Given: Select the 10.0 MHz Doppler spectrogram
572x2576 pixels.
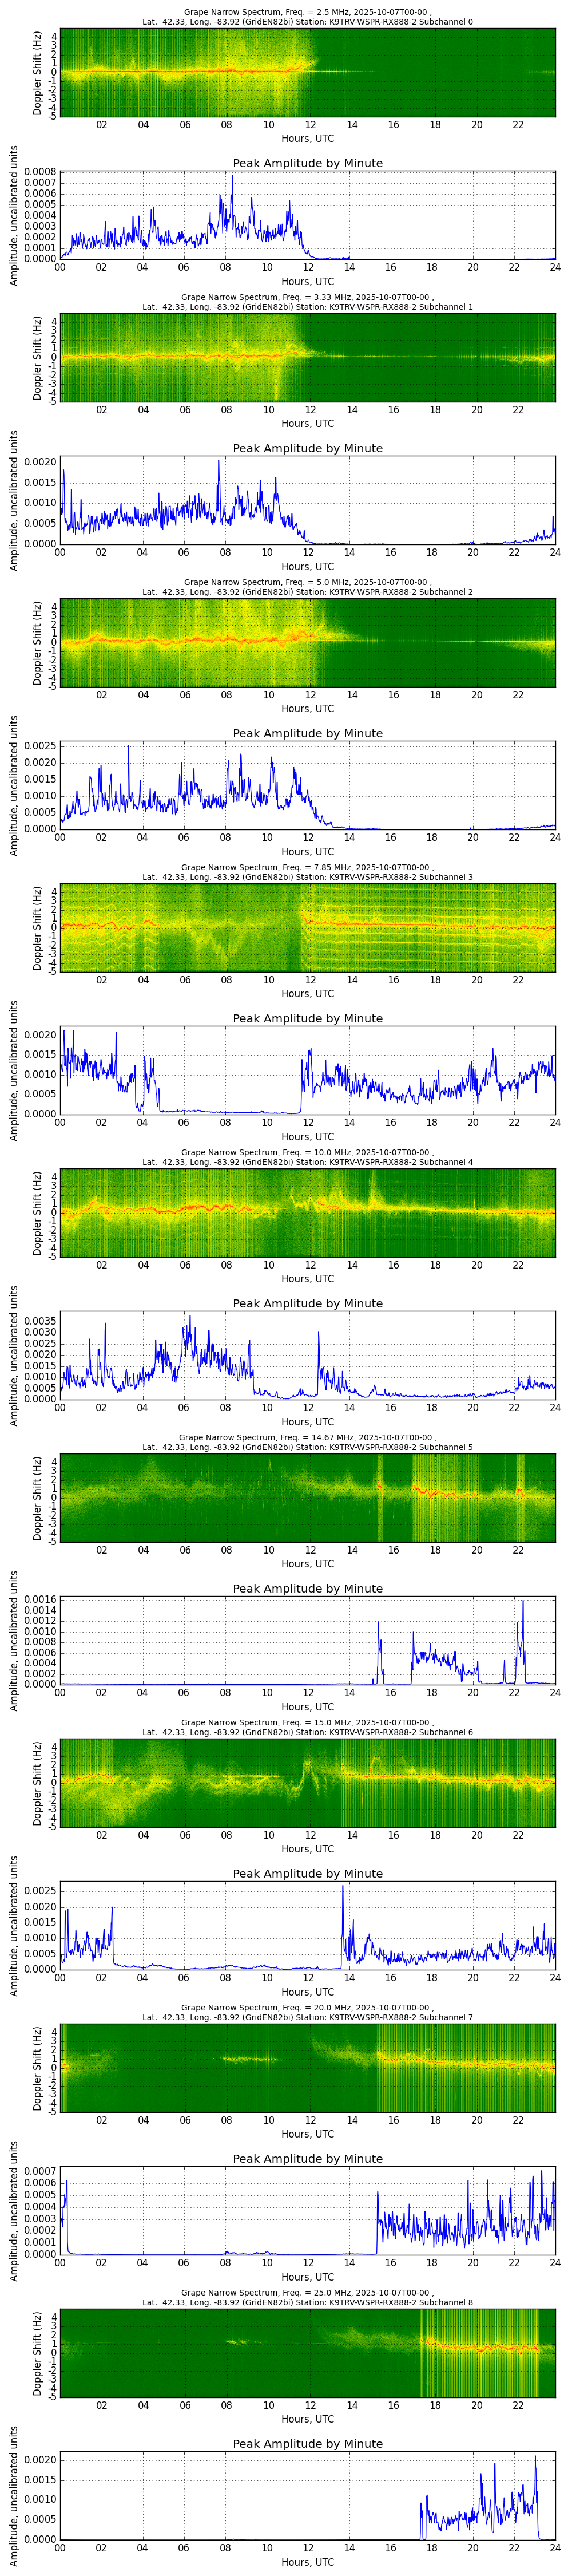Looking at the screenshot, I should coord(308,1212).
